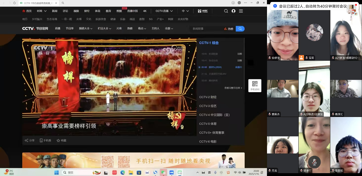Expand the CCTV.直播 dropdown

[164, 11]
